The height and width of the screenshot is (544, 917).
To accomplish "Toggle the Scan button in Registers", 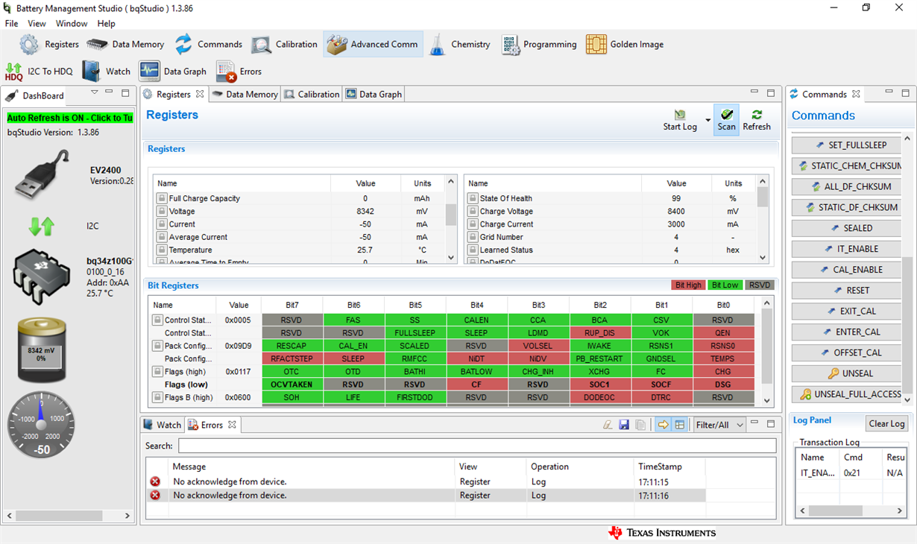I will click(x=726, y=120).
